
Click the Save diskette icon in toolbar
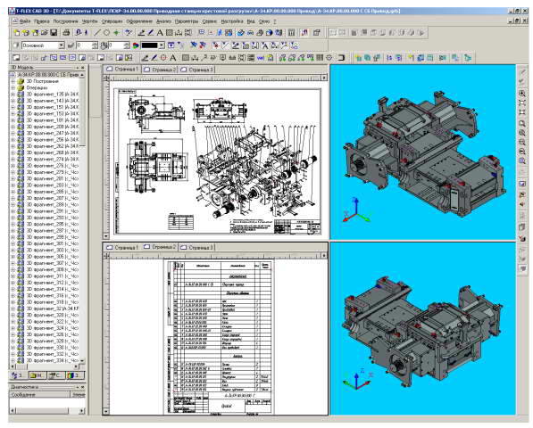click(x=54, y=33)
